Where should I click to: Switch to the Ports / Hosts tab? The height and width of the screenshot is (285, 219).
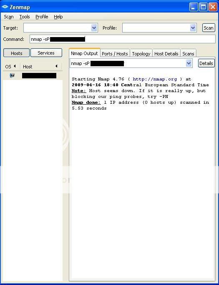[x=115, y=54]
